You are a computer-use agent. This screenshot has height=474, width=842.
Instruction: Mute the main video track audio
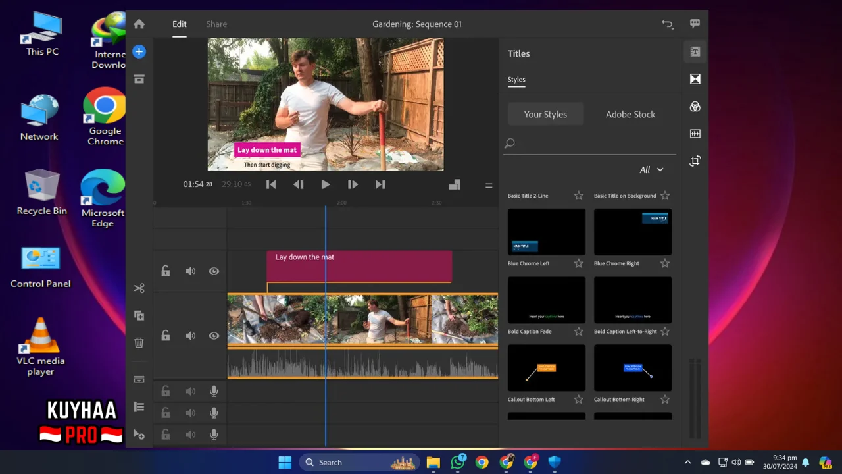pyautogui.click(x=190, y=336)
